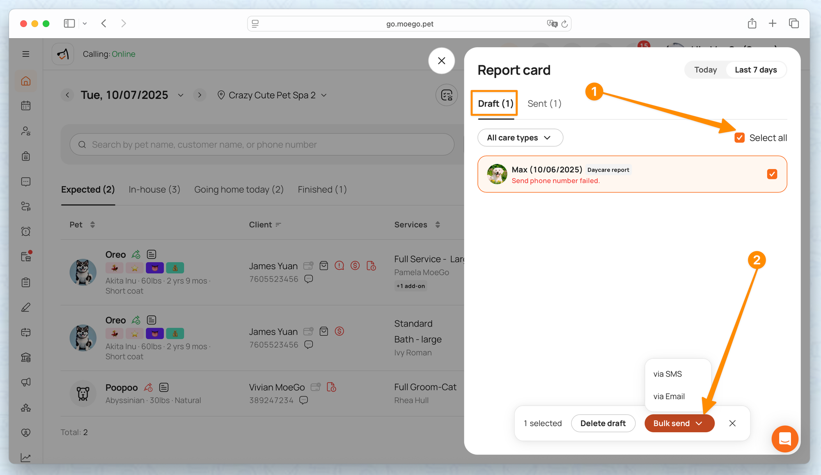The image size is (821, 475).
Task: Close the Report card panel
Action: 441,61
